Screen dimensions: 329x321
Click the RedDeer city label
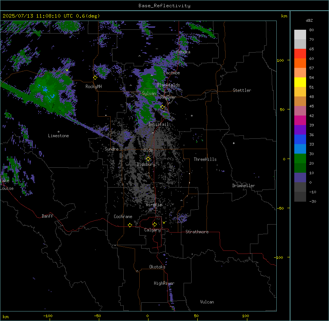click(x=168, y=97)
